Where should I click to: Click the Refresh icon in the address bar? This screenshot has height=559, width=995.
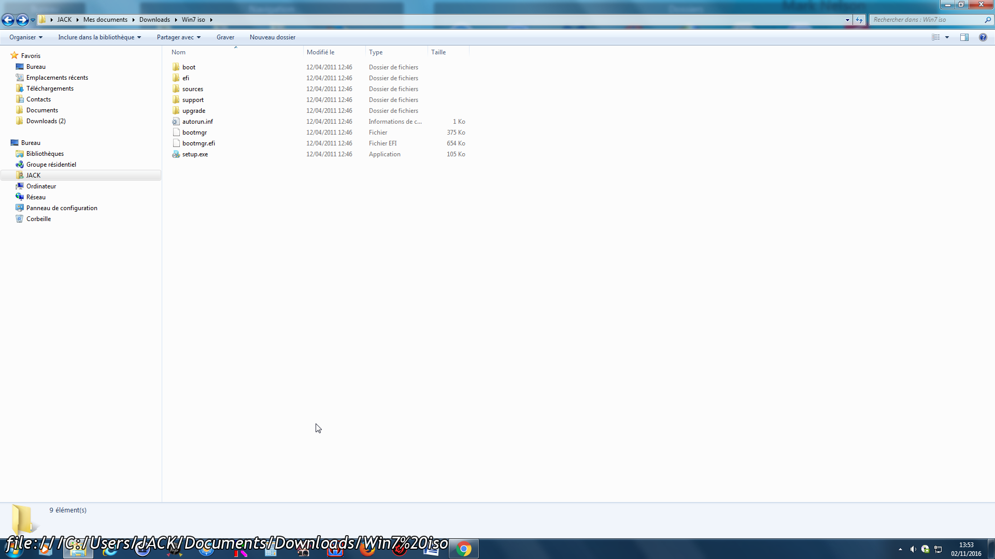click(859, 20)
